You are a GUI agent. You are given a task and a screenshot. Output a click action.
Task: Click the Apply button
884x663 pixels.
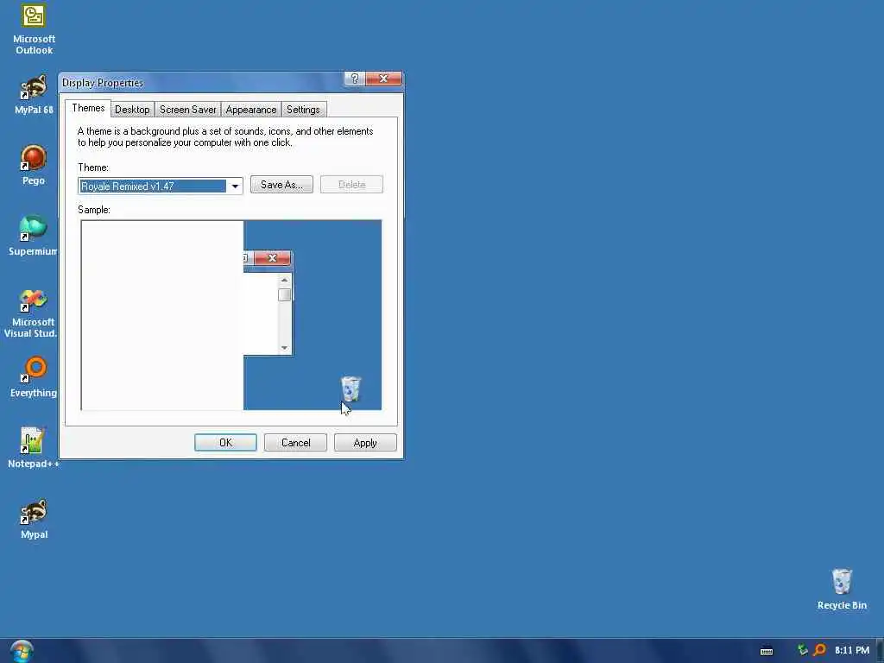point(365,443)
